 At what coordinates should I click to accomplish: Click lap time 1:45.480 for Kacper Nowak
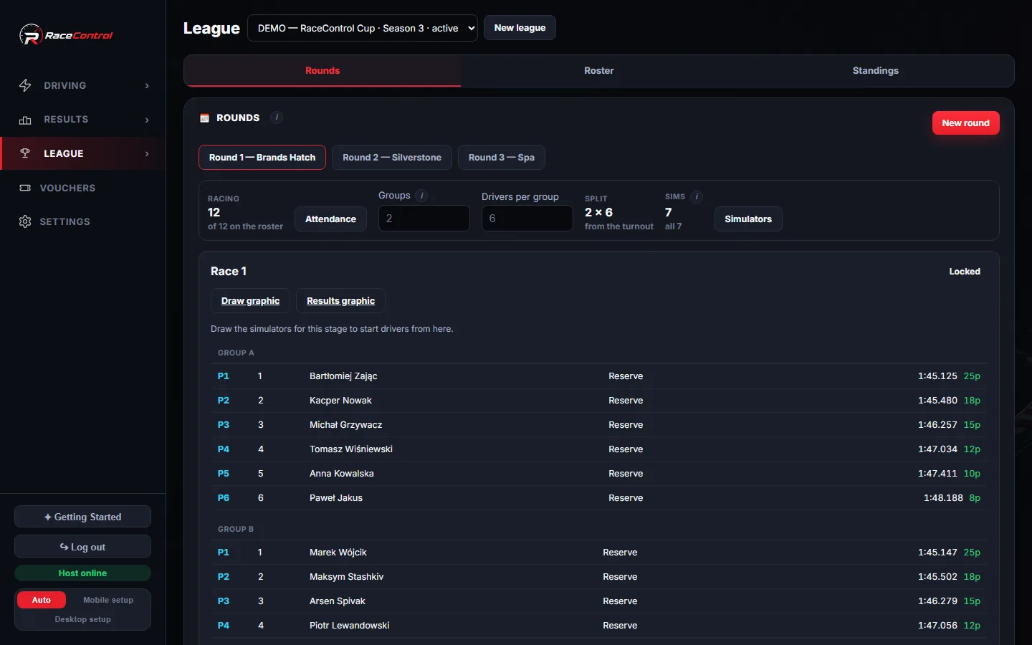937,401
